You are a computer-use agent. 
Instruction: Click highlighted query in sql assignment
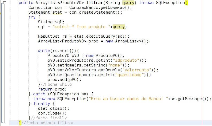pyautogui.click(x=119, y=27)
